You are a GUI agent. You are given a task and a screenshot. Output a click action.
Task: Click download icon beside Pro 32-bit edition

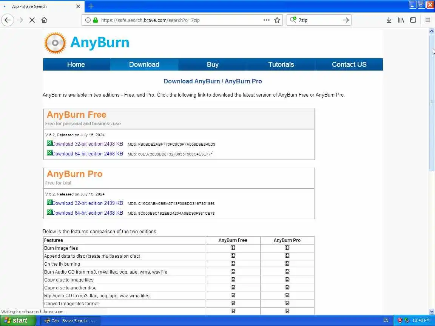pyautogui.click(x=49, y=202)
